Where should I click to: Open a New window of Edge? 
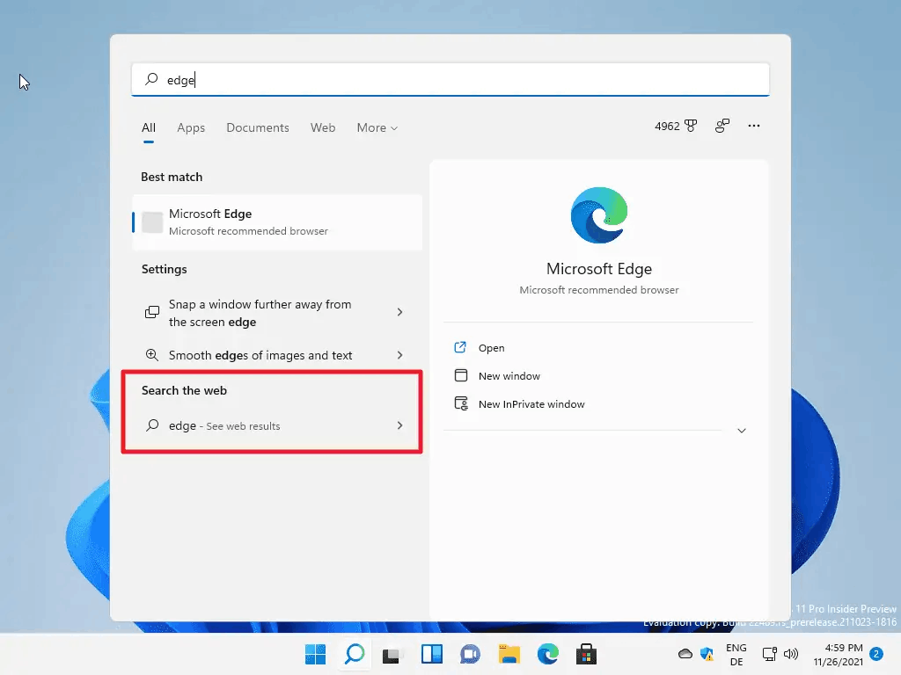point(508,375)
